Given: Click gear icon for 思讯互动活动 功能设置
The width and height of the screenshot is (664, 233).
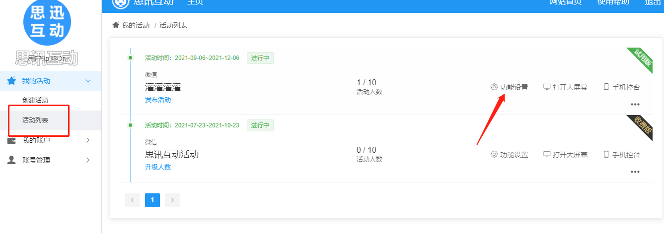Looking at the screenshot, I should tap(494, 154).
